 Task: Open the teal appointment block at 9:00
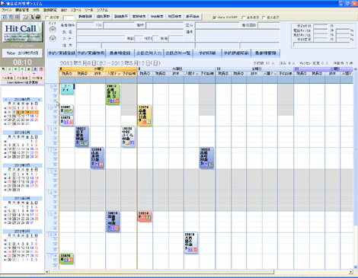point(67,89)
